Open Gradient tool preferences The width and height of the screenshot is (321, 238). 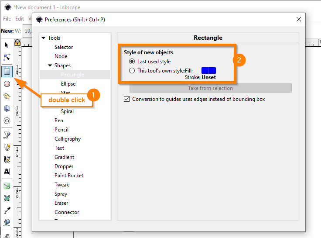(x=64, y=157)
